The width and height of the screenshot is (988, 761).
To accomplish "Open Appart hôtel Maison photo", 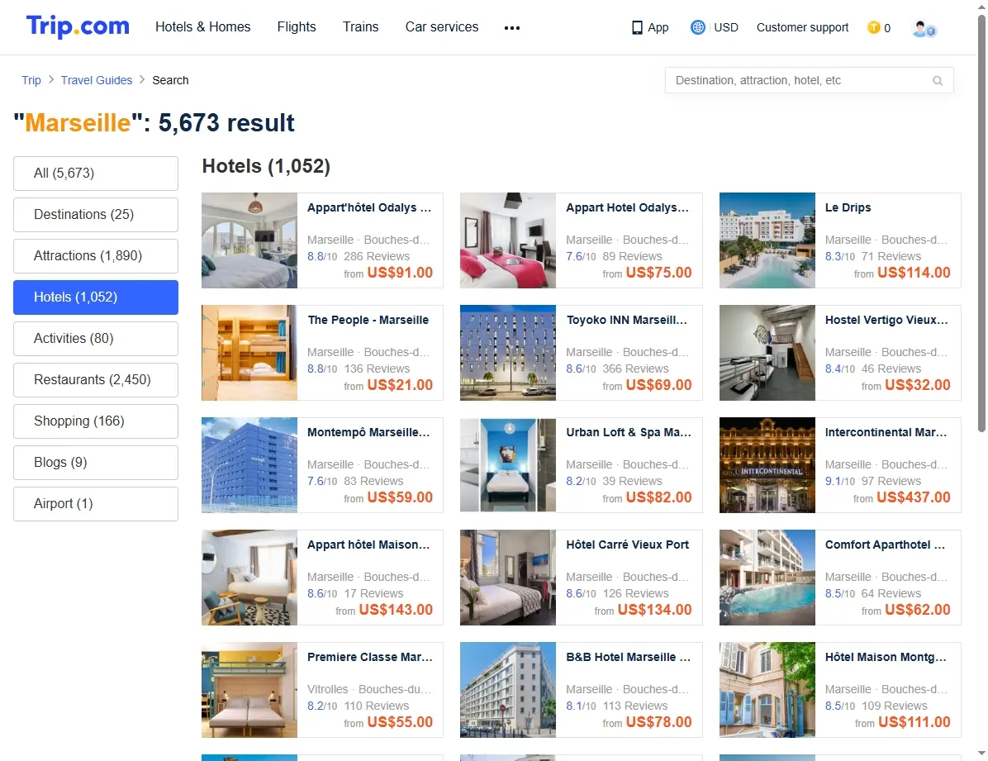I will tap(249, 578).
